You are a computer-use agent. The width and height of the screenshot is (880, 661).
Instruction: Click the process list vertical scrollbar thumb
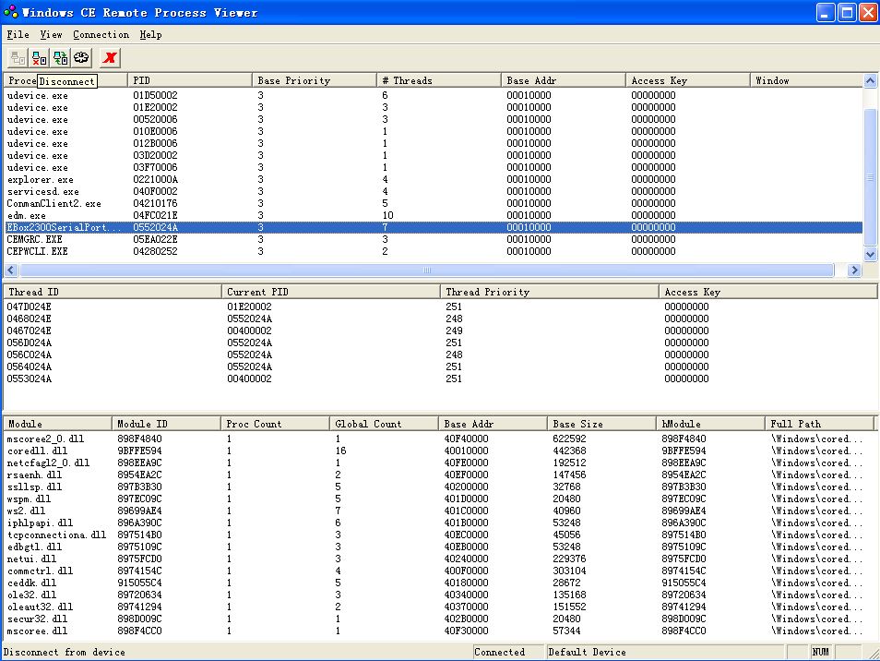click(x=871, y=177)
